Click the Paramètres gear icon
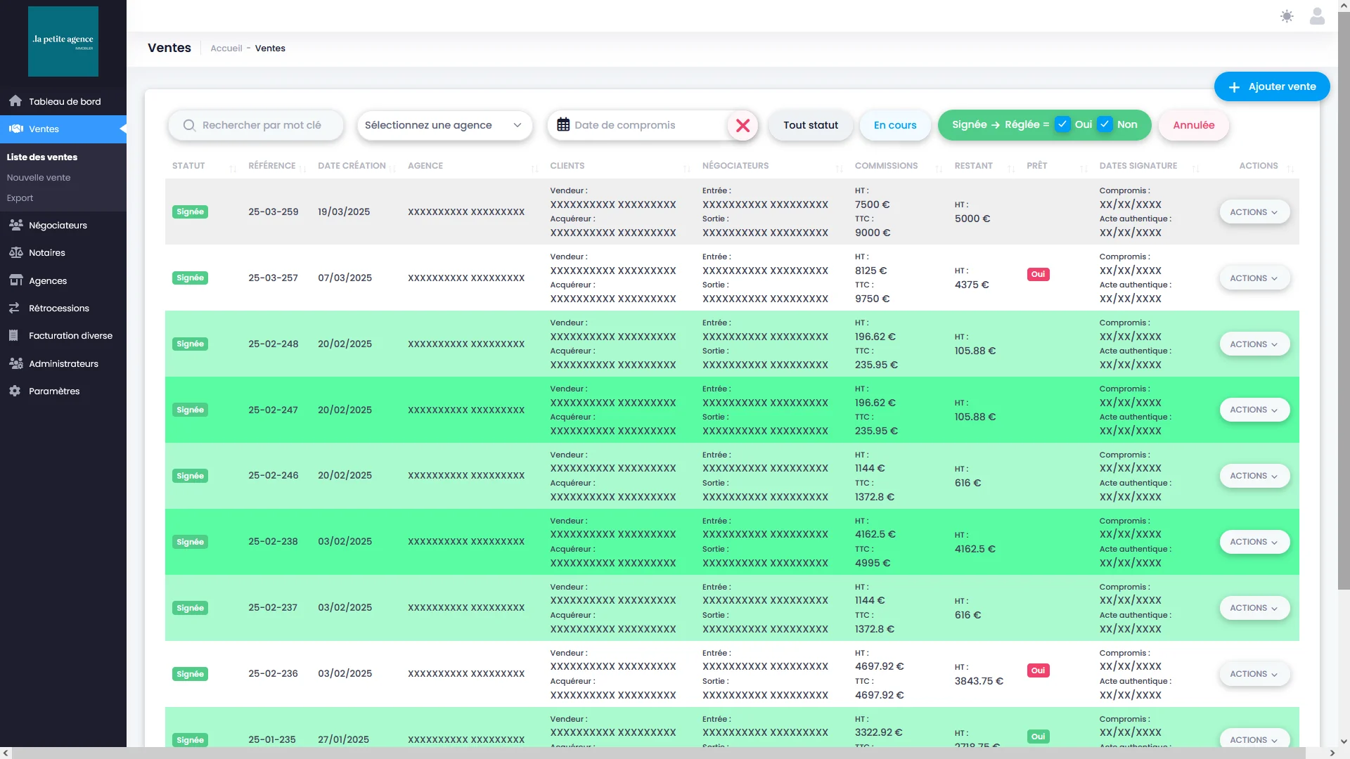The width and height of the screenshot is (1350, 759). tap(15, 391)
